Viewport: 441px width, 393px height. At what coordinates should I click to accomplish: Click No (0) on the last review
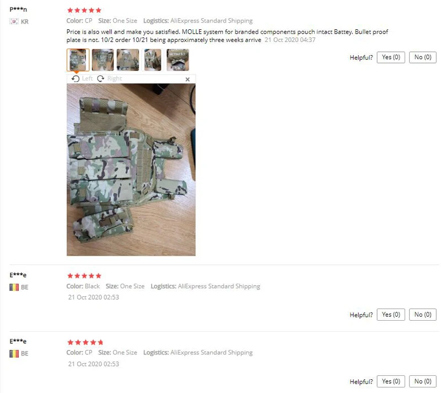click(423, 381)
